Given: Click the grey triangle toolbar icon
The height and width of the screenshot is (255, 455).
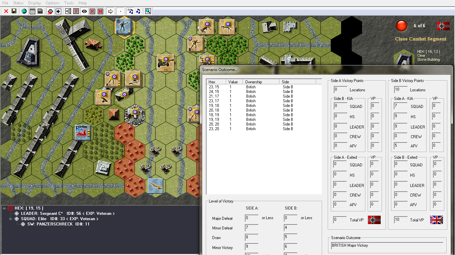Looking at the screenshot, I should 68,11.
